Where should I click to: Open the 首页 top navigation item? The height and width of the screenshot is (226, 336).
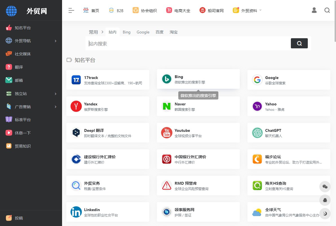click(x=91, y=10)
